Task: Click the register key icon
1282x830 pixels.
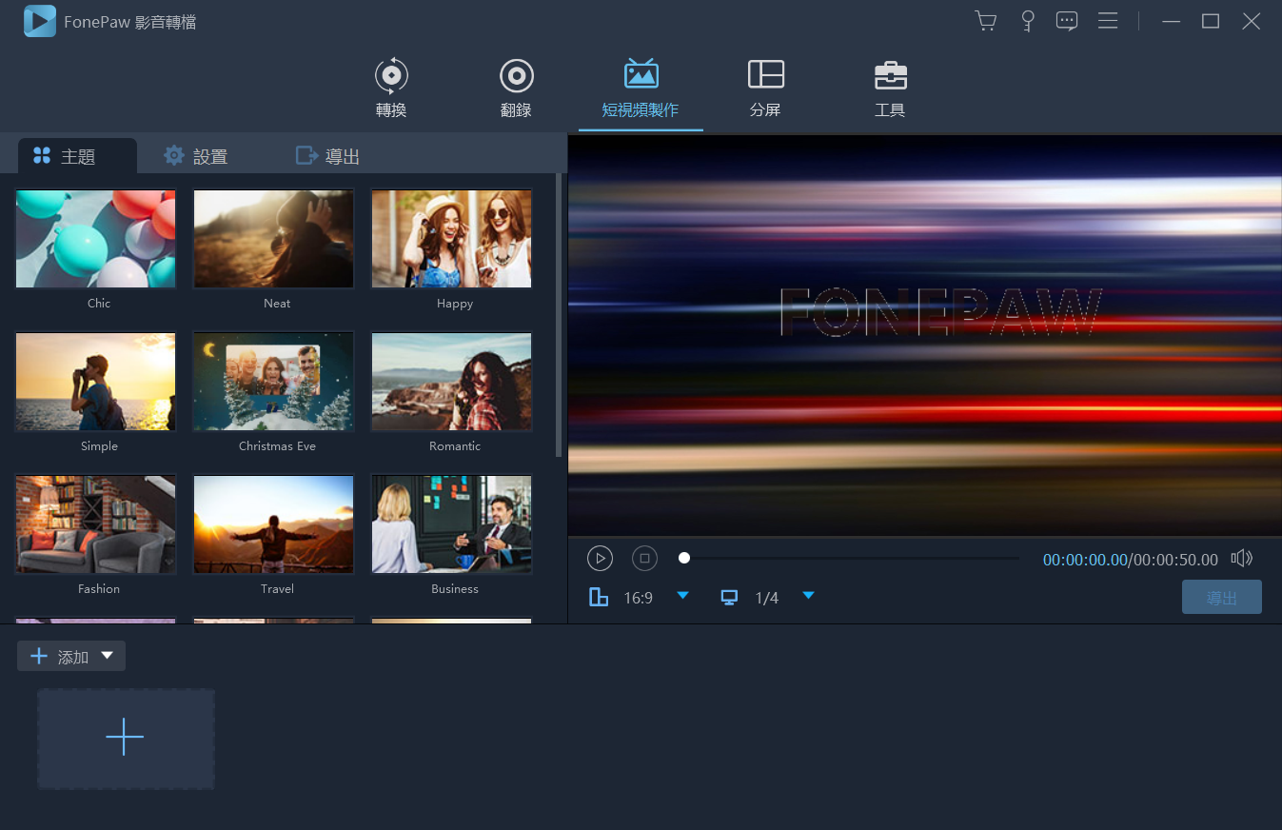Action: (x=1028, y=21)
